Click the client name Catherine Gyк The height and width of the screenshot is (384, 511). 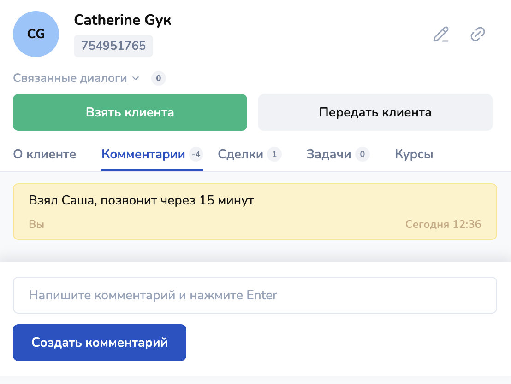click(x=123, y=20)
